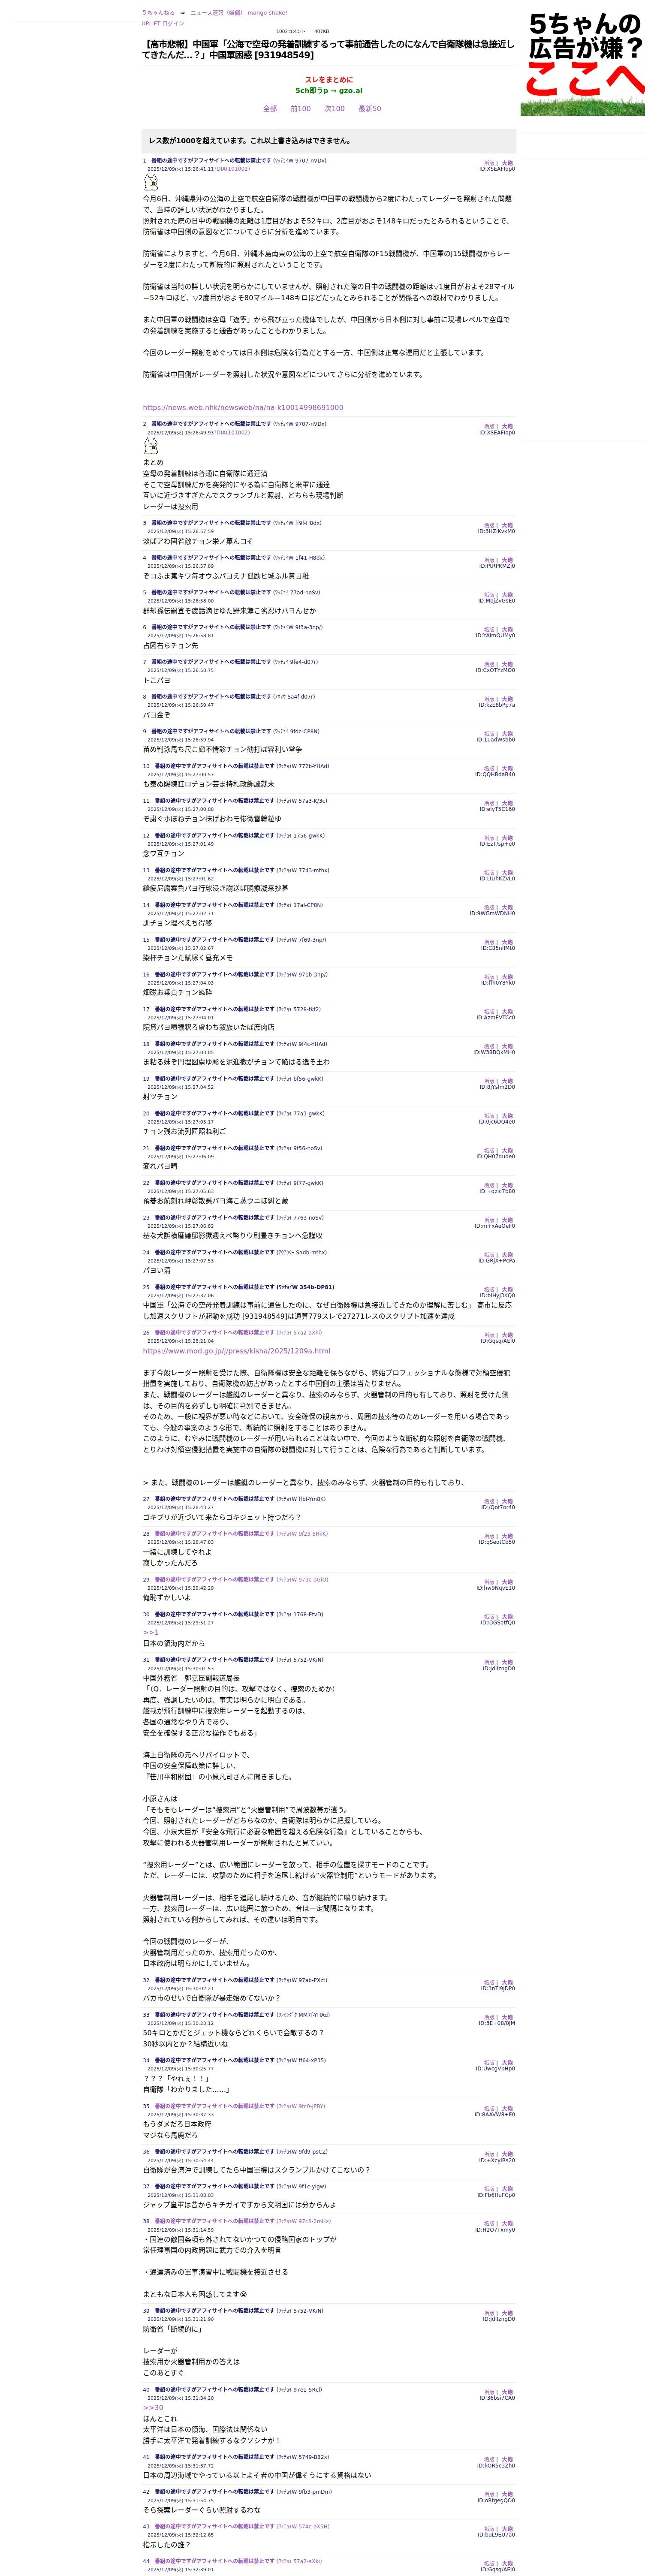
Task: Click post 7 text トこパヨ
Action: tap(157, 680)
